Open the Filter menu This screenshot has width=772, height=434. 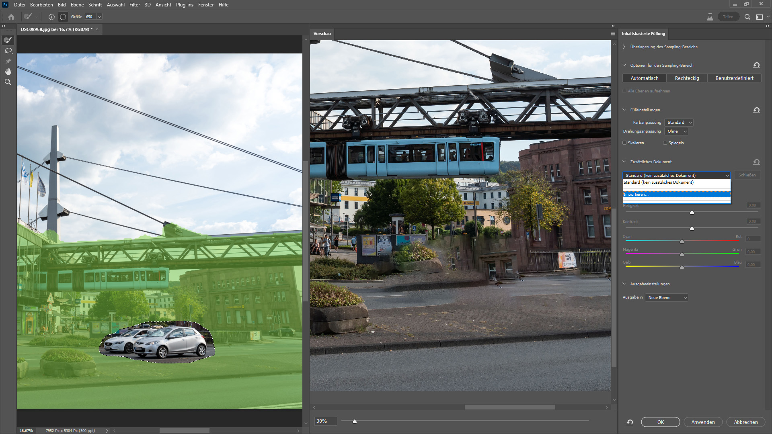[x=135, y=4]
